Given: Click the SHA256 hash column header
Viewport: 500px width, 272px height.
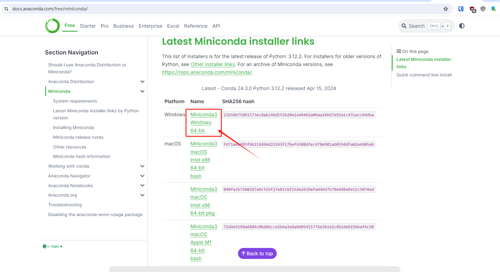Looking at the screenshot, I should [238, 102].
